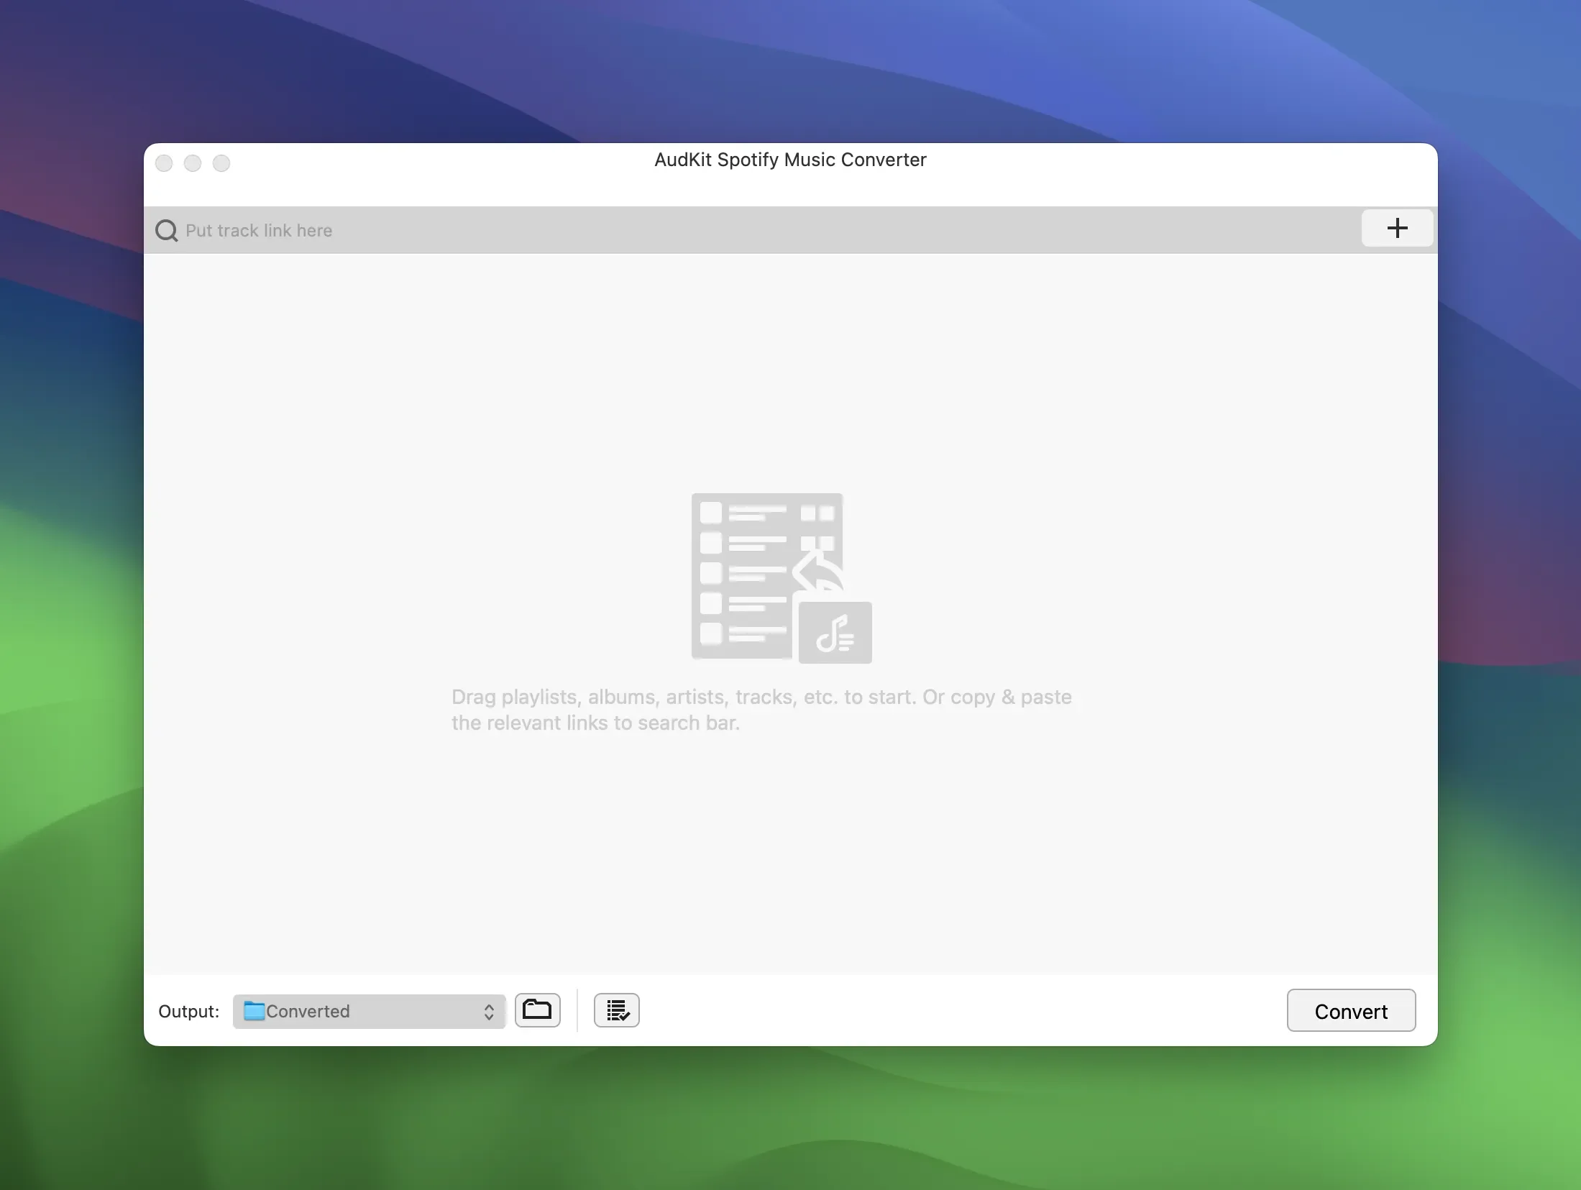
Task: Click the 'Put track link here' placeholder text
Action: [x=260, y=230]
